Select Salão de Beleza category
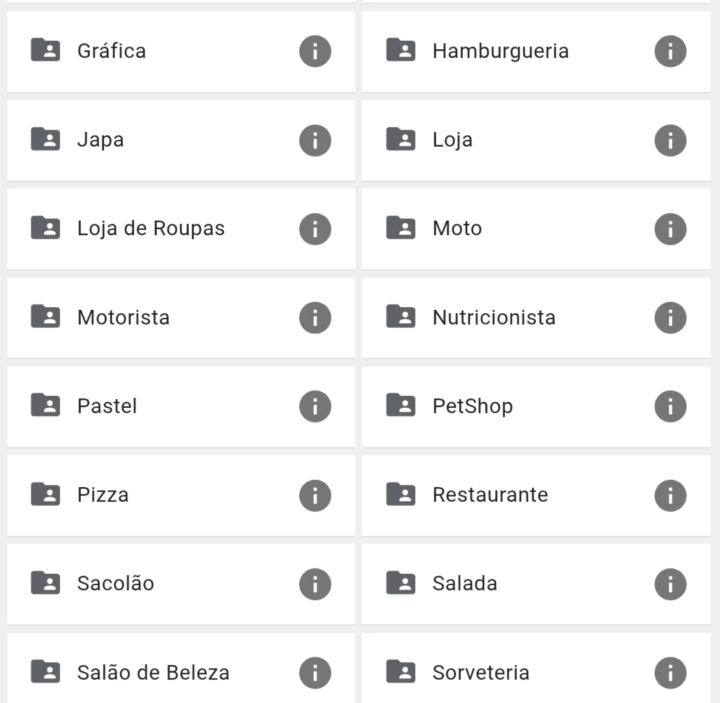720x703 pixels. tap(181, 668)
